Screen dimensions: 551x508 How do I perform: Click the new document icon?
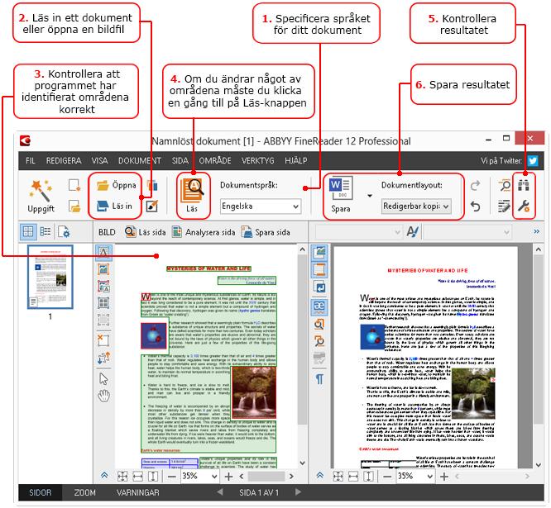coord(74,185)
